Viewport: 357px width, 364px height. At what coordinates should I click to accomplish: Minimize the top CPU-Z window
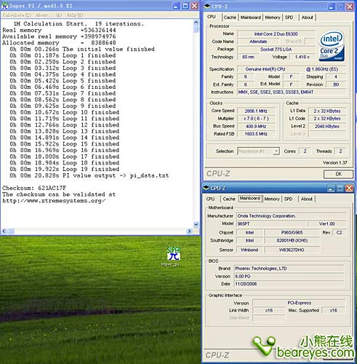pos(332,7)
